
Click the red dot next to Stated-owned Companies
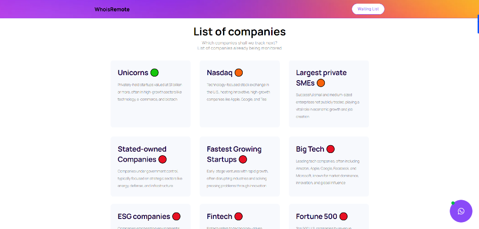click(162, 159)
